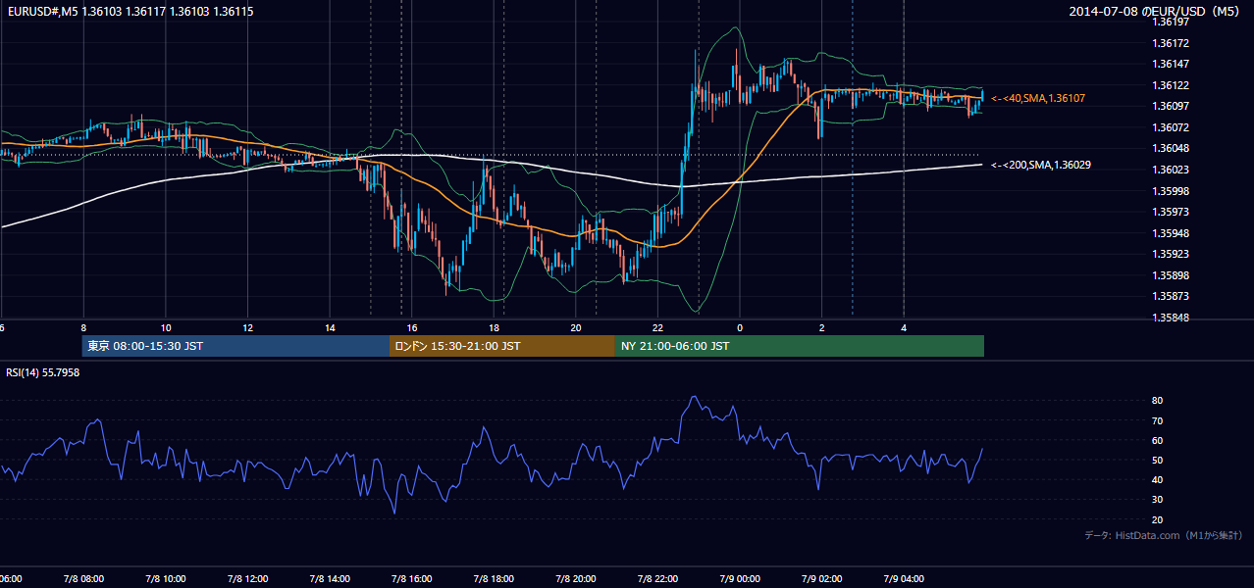This screenshot has width=1254, height=588.
Task: Click hour tick 10 under the price chart
Action: (x=166, y=327)
